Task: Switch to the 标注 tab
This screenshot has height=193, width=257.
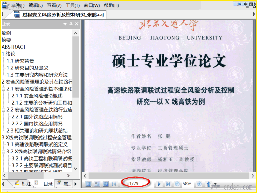Action: click(x=23, y=184)
